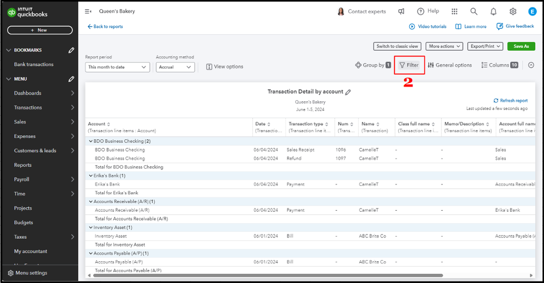544x283 pixels.
Task: Edit bookmarks with the pencil icon
Action: (71, 50)
